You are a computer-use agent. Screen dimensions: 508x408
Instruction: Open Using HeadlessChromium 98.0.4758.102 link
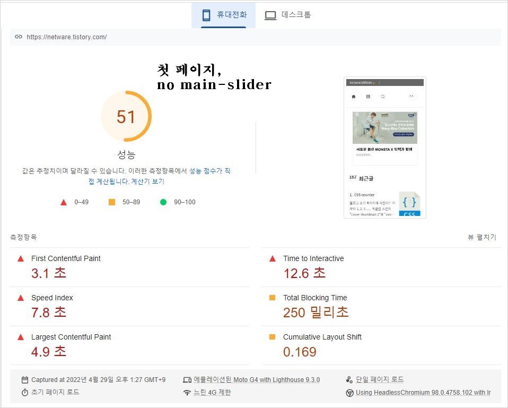(423, 393)
